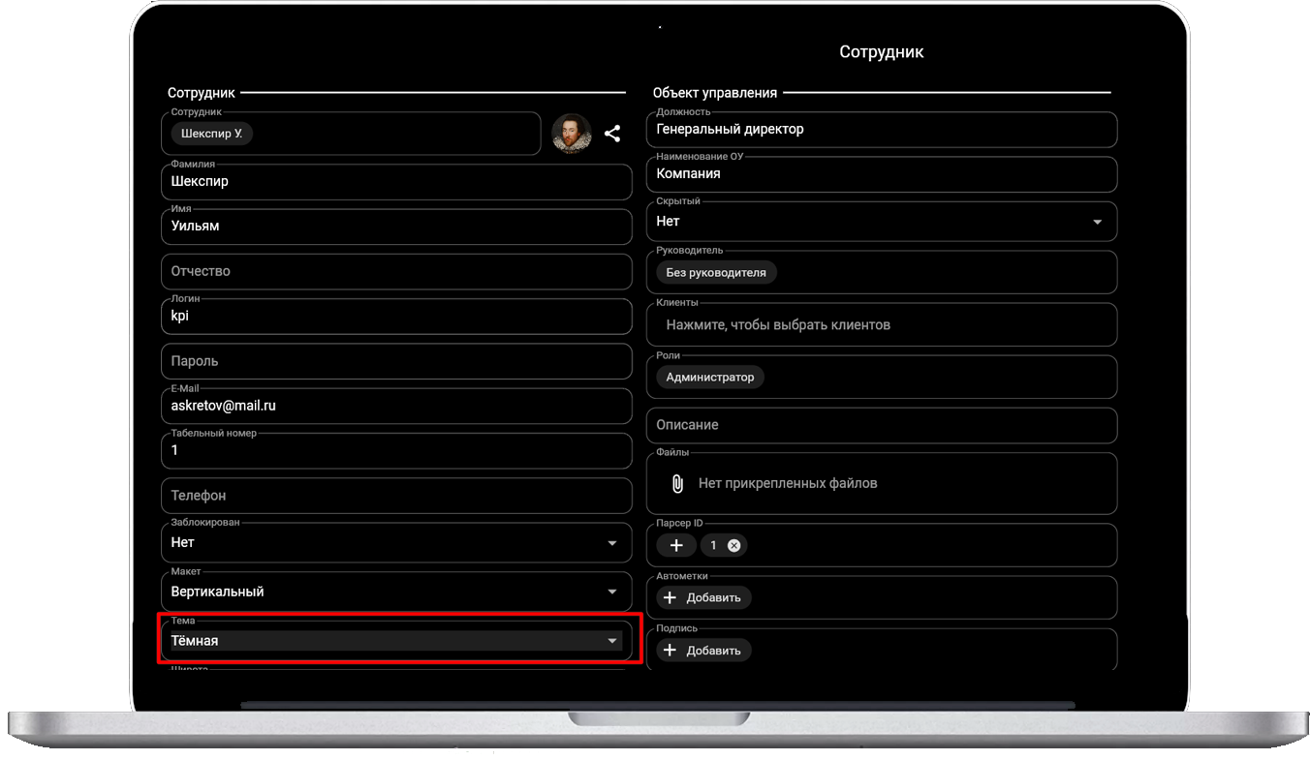This screenshot has height=760, width=1310.
Task: Expand the Скрытый dropdown arrow
Action: (1097, 222)
